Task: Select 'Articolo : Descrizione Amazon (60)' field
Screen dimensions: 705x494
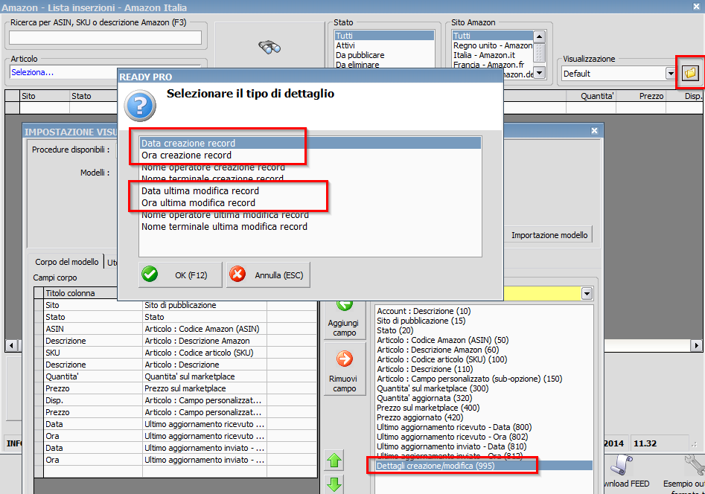Action: pyautogui.click(x=484, y=350)
